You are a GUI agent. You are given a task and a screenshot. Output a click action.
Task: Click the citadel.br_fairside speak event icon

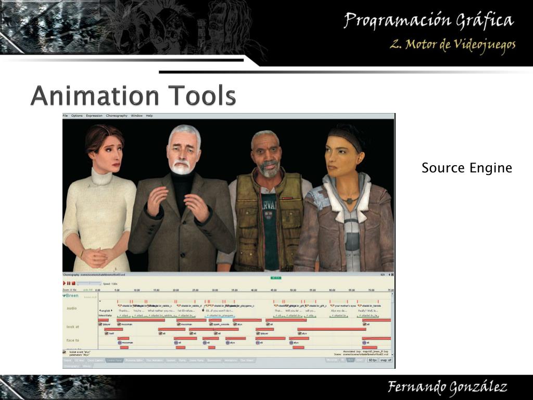point(360,306)
